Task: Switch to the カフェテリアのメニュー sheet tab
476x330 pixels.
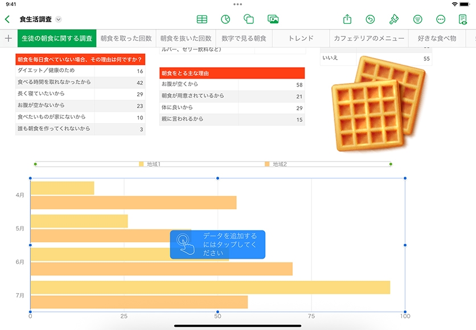Action: (369, 39)
